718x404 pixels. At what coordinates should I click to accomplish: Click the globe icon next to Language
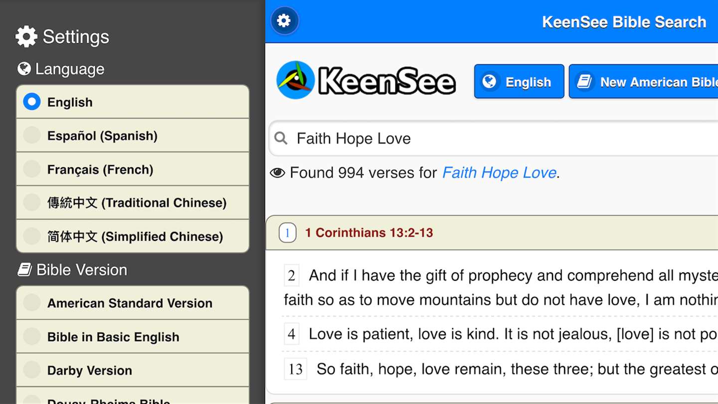click(x=24, y=69)
